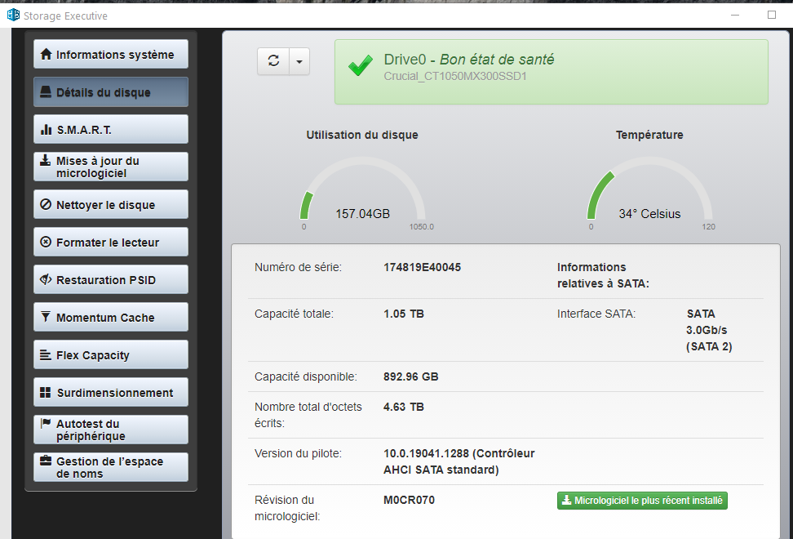Click available capacity 892.96 GB
This screenshot has width=793, height=539.
[410, 376]
